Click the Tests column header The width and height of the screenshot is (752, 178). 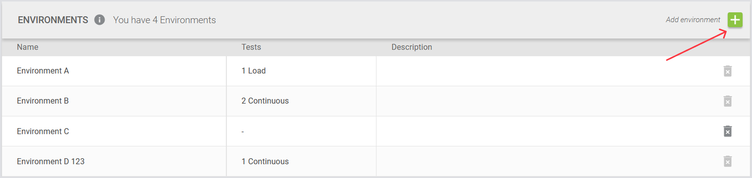coord(251,47)
